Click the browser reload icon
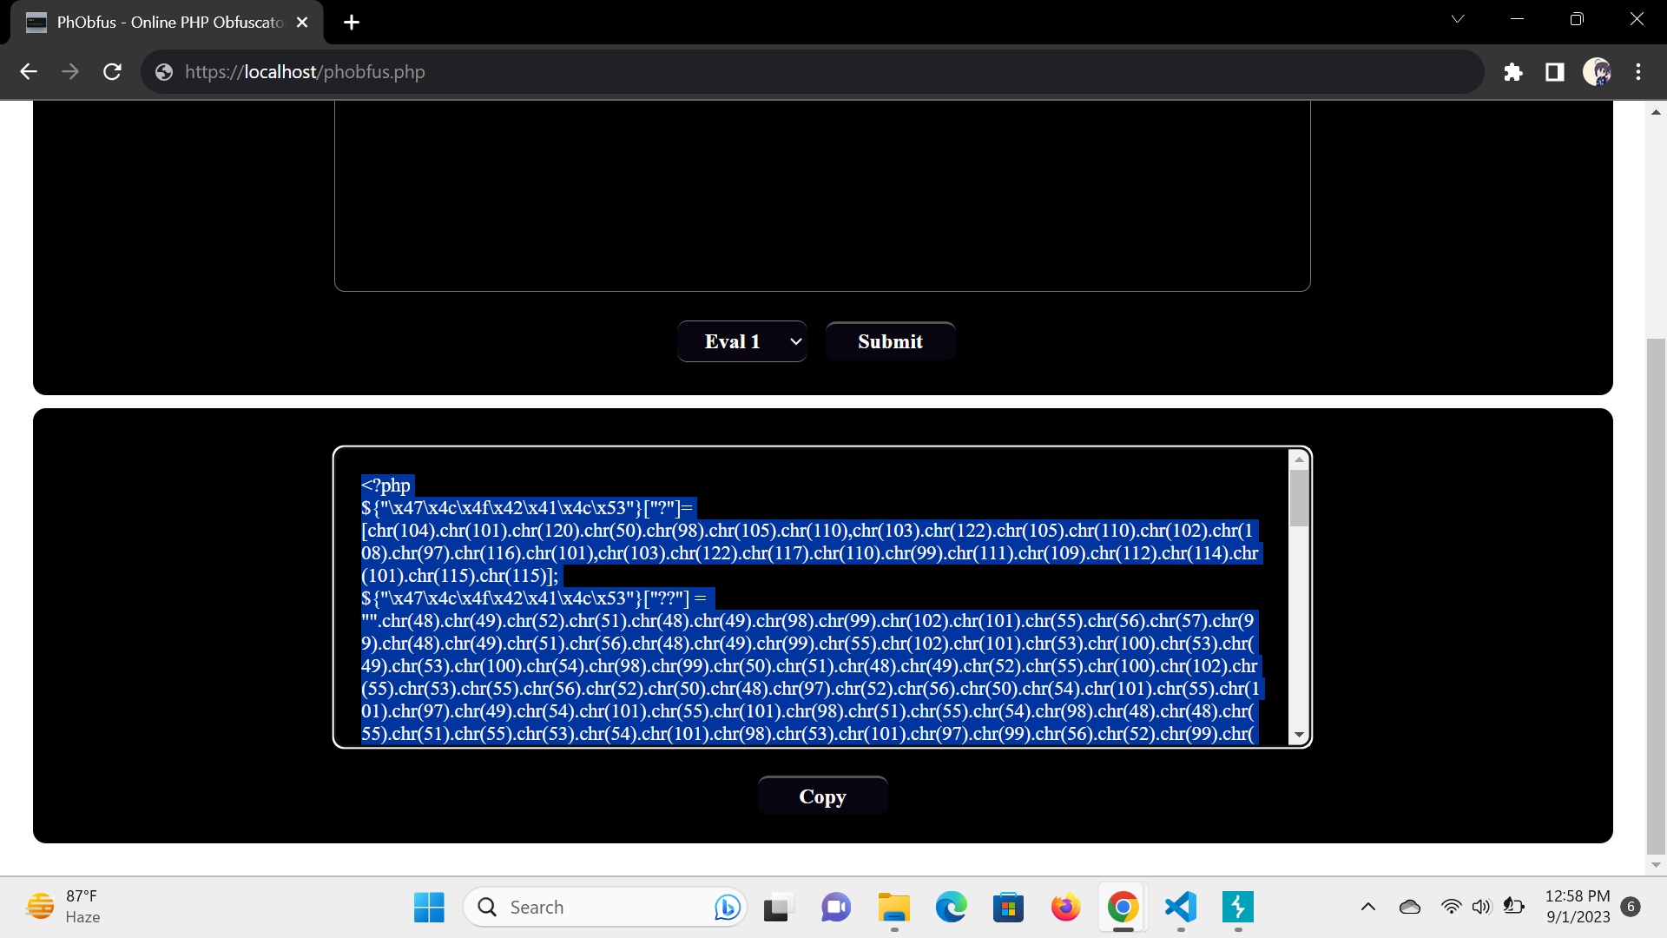1667x938 pixels. [x=112, y=72]
